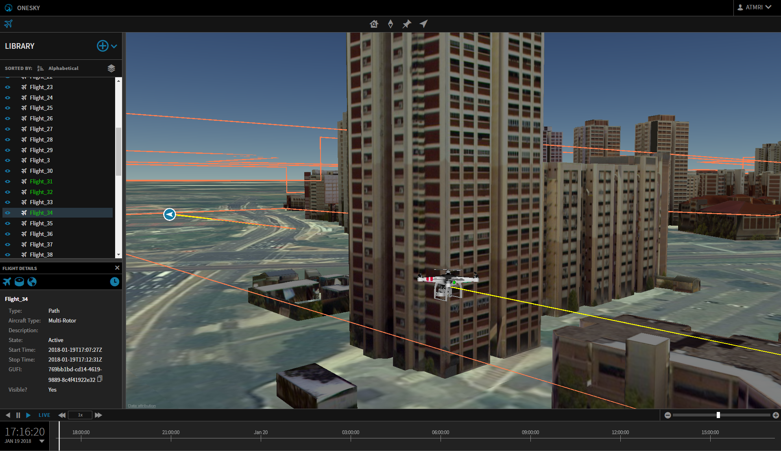Hide Flight_31 using its eye icon

tap(7, 181)
